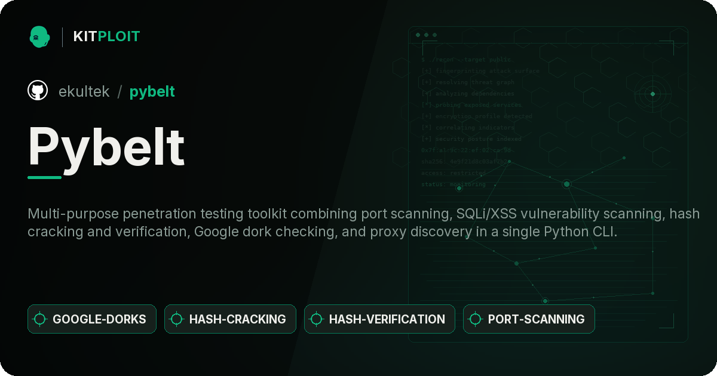Click the 'probing exposed services' terminal line
717x376 pixels.
click(x=471, y=105)
